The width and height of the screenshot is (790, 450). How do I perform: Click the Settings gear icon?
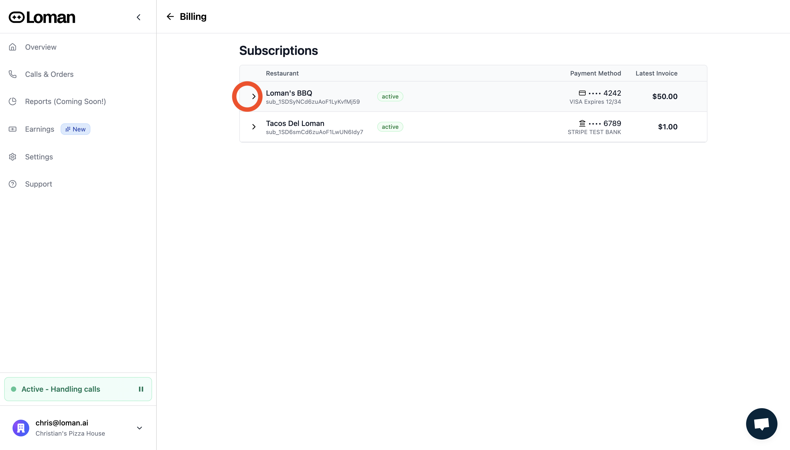[13, 157]
